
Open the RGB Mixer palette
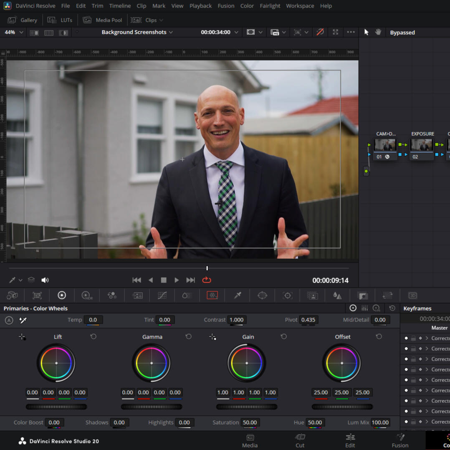(x=112, y=296)
